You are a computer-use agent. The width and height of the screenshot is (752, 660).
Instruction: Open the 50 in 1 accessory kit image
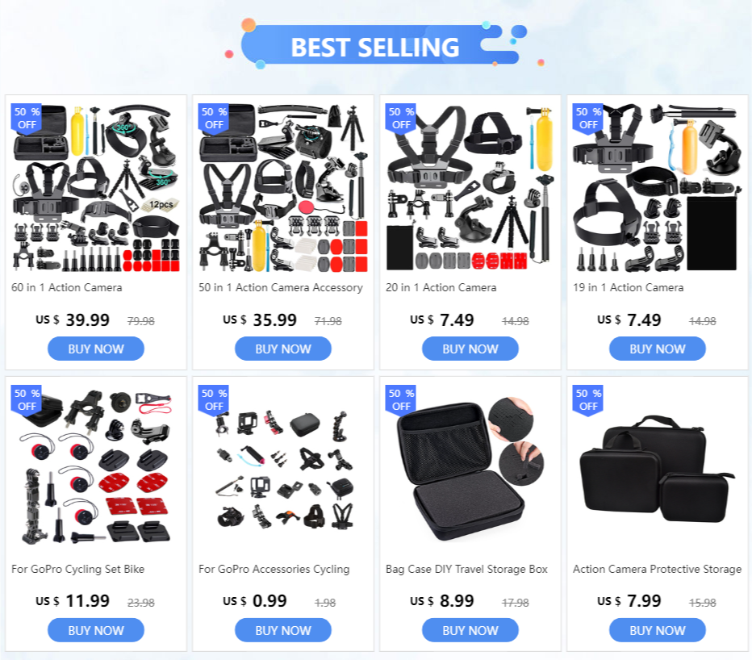tap(283, 187)
